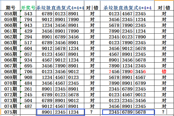Click winning number 487
This screenshot has height=116, width=174.
(28, 106)
